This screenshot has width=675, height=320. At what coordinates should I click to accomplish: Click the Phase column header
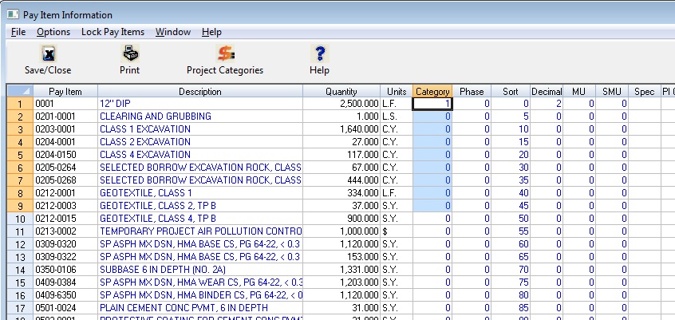[x=472, y=91]
